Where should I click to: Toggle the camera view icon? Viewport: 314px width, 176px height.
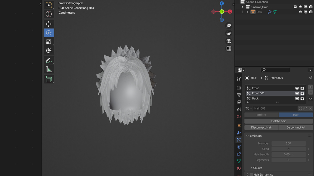(x=228, y=41)
